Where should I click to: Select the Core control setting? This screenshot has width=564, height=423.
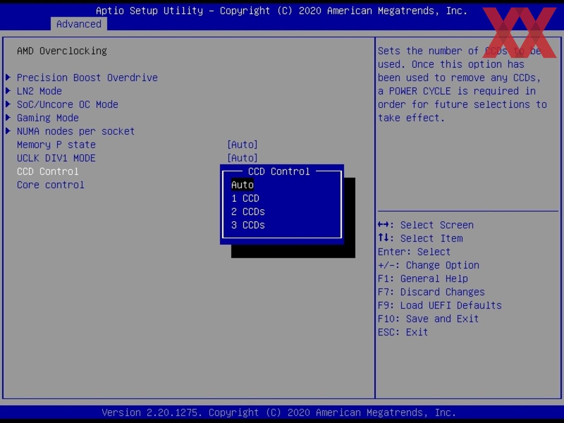(51, 185)
